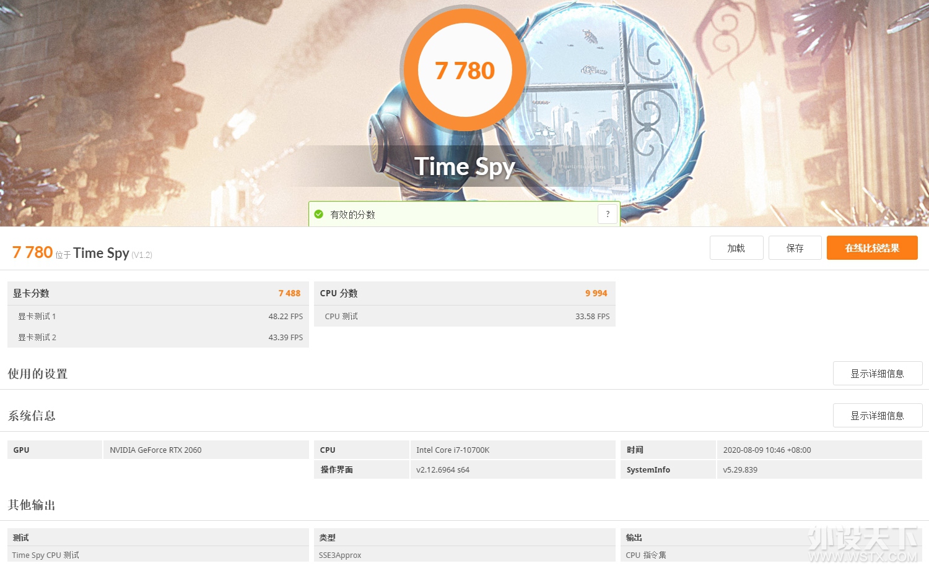Image resolution: width=929 pixels, height=574 pixels.
Task: Click the 加载 load button
Action: pyautogui.click(x=736, y=248)
